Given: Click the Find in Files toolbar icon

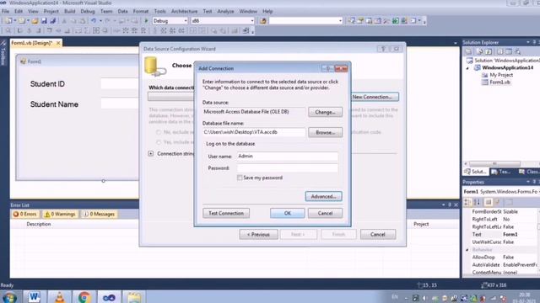Looking at the screenshot, I should pos(263,21).
